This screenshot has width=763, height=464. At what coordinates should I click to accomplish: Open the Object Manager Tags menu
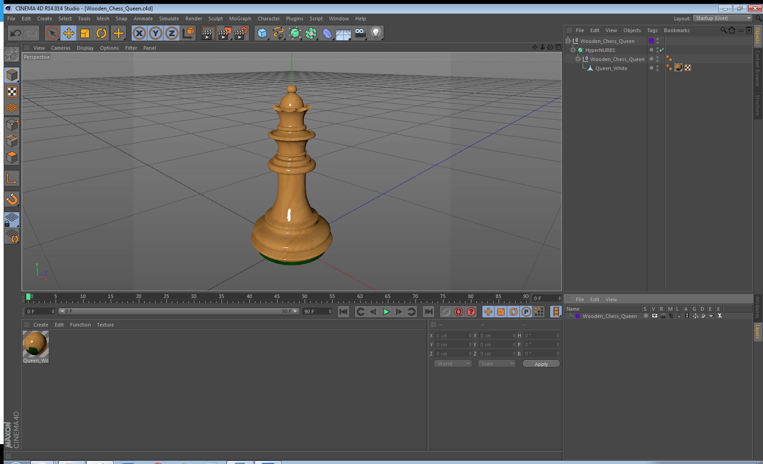click(x=652, y=30)
